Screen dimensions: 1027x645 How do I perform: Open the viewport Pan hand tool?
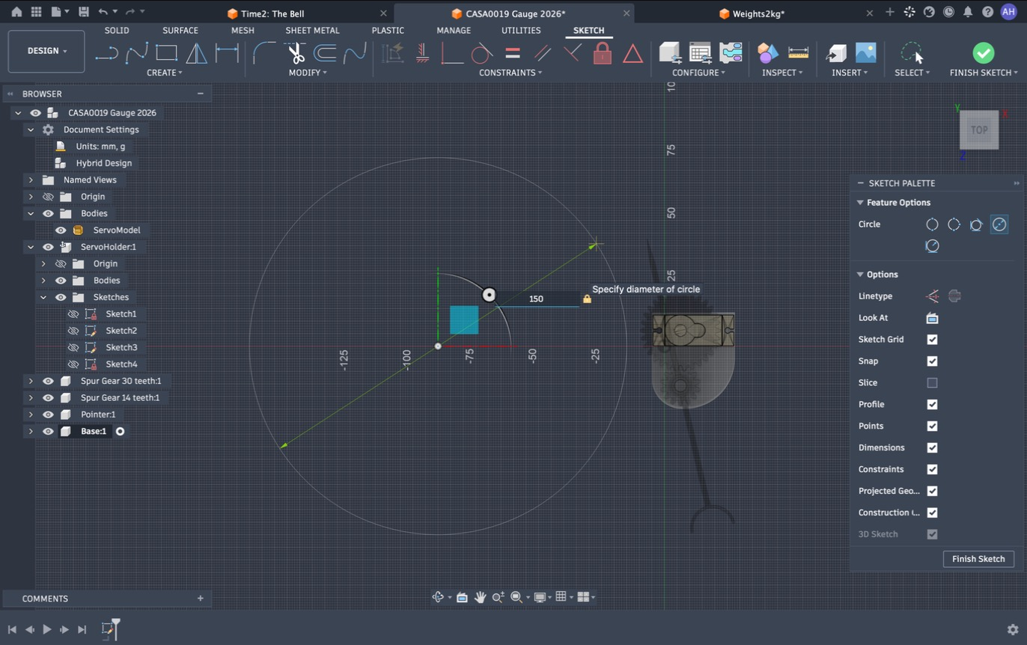pyautogui.click(x=480, y=597)
